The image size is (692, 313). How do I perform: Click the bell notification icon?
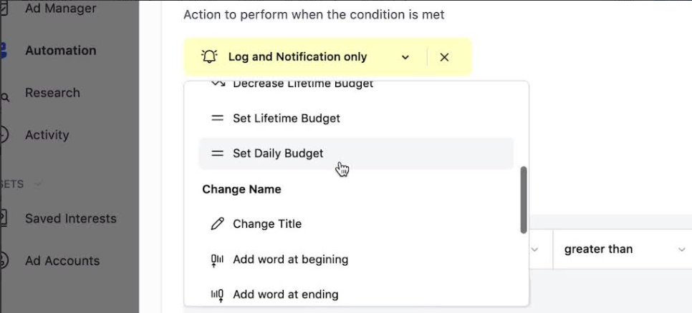(x=209, y=56)
